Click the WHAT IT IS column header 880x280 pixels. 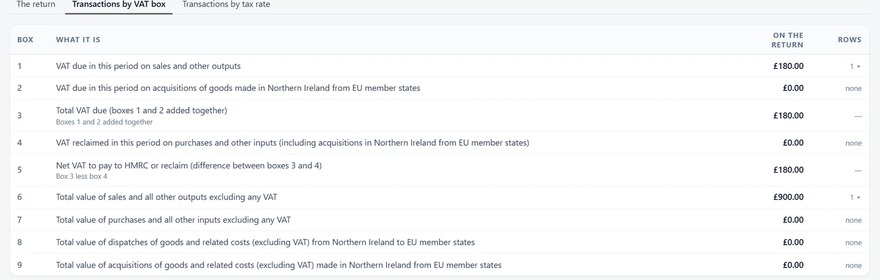click(x=78, y=40)
